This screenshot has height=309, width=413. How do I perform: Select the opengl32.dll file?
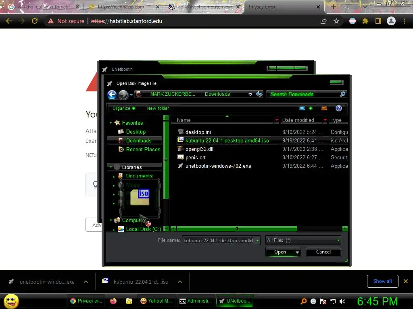(199, 149)
